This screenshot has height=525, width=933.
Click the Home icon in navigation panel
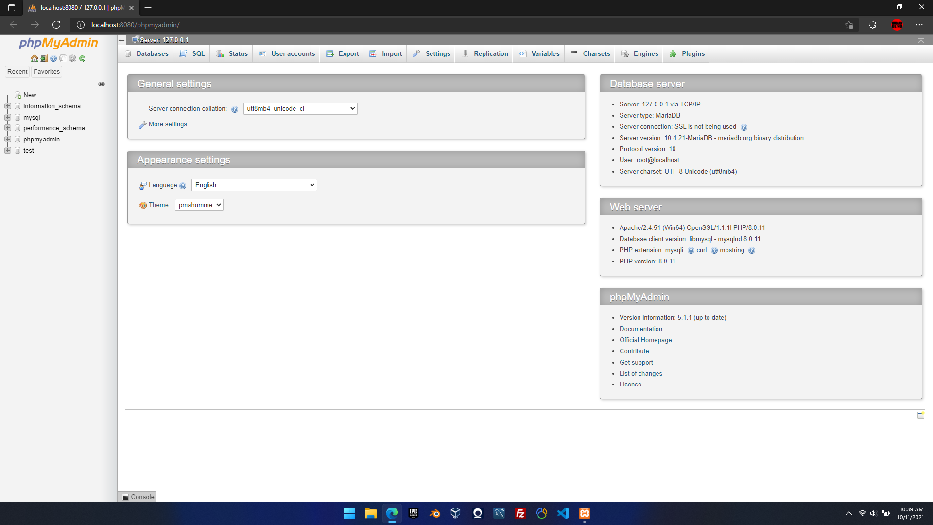[34, 59]
